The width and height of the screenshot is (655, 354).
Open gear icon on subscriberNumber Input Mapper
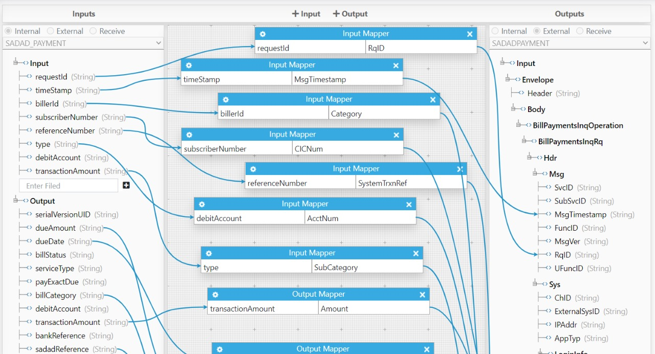point(189,135)
